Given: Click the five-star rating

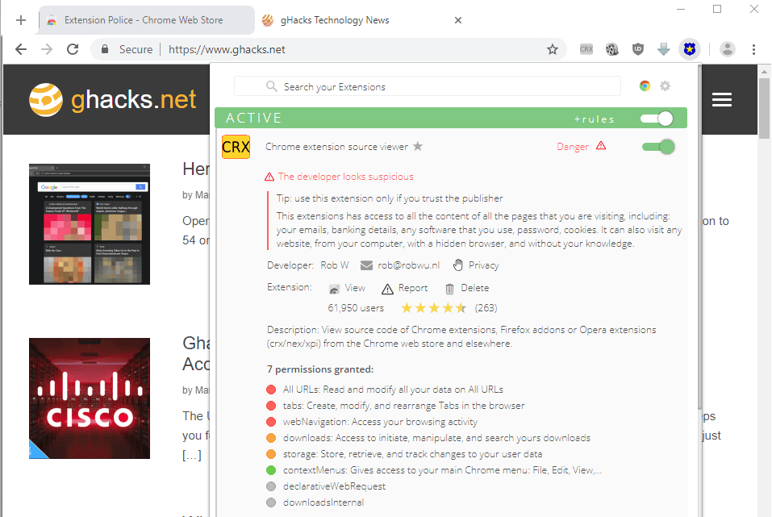Looking at the screenshot, I should pyautogui.click(x=434, y=308).
